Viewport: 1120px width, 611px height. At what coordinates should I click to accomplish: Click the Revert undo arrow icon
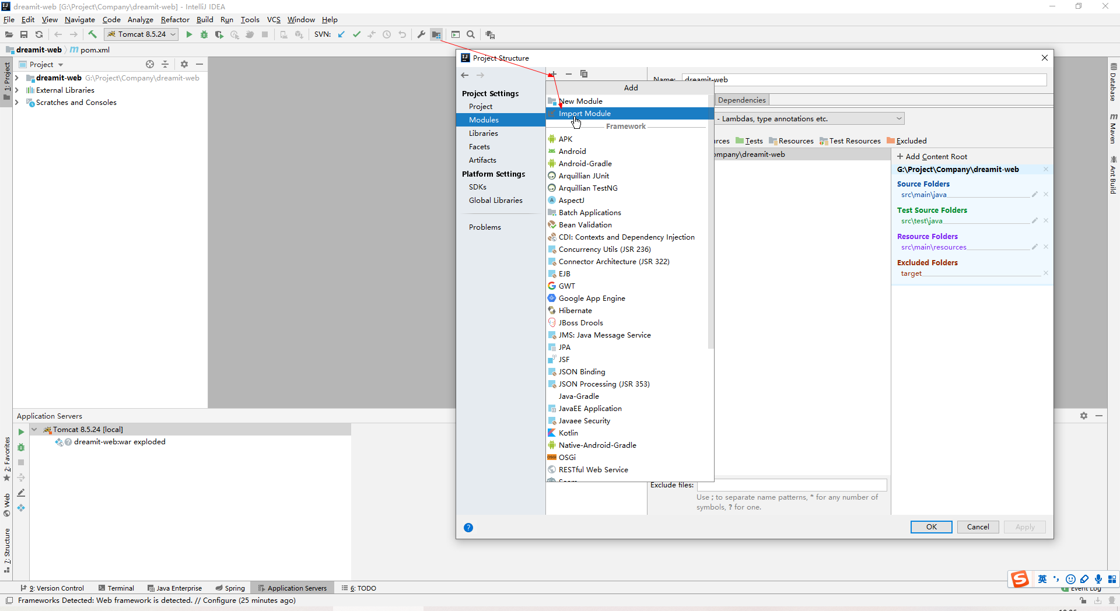tap(402, 35)
